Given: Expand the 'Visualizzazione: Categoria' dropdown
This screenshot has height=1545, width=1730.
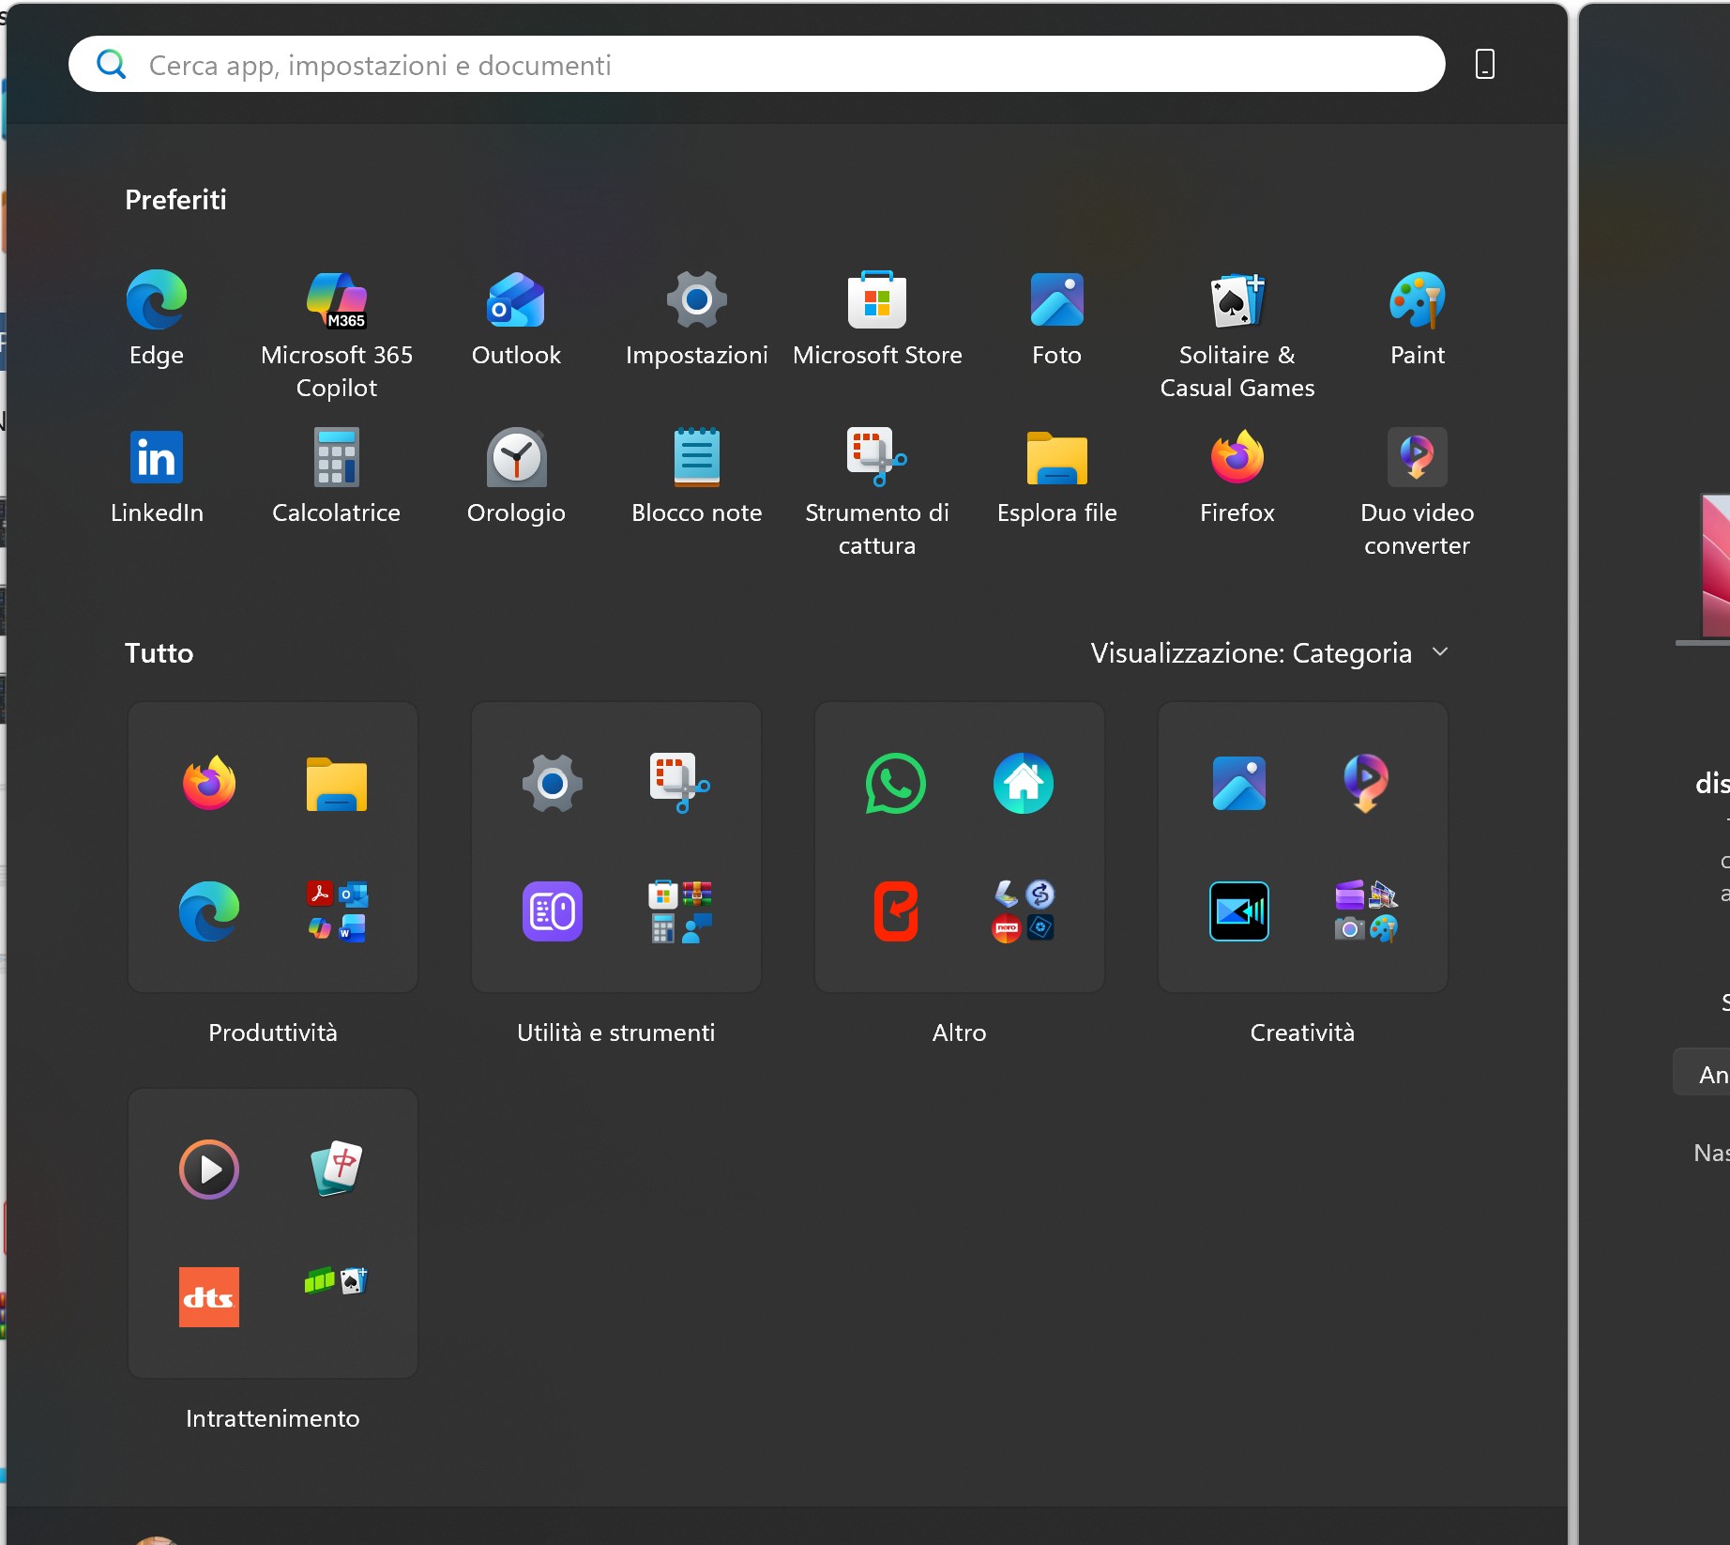Looking at the screenshot, I should coord(1269,653).
